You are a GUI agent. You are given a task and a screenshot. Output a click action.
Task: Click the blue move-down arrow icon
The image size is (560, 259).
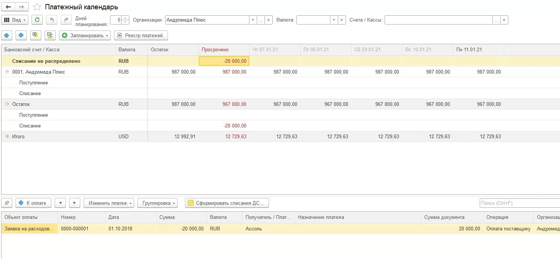coord(21,35)
